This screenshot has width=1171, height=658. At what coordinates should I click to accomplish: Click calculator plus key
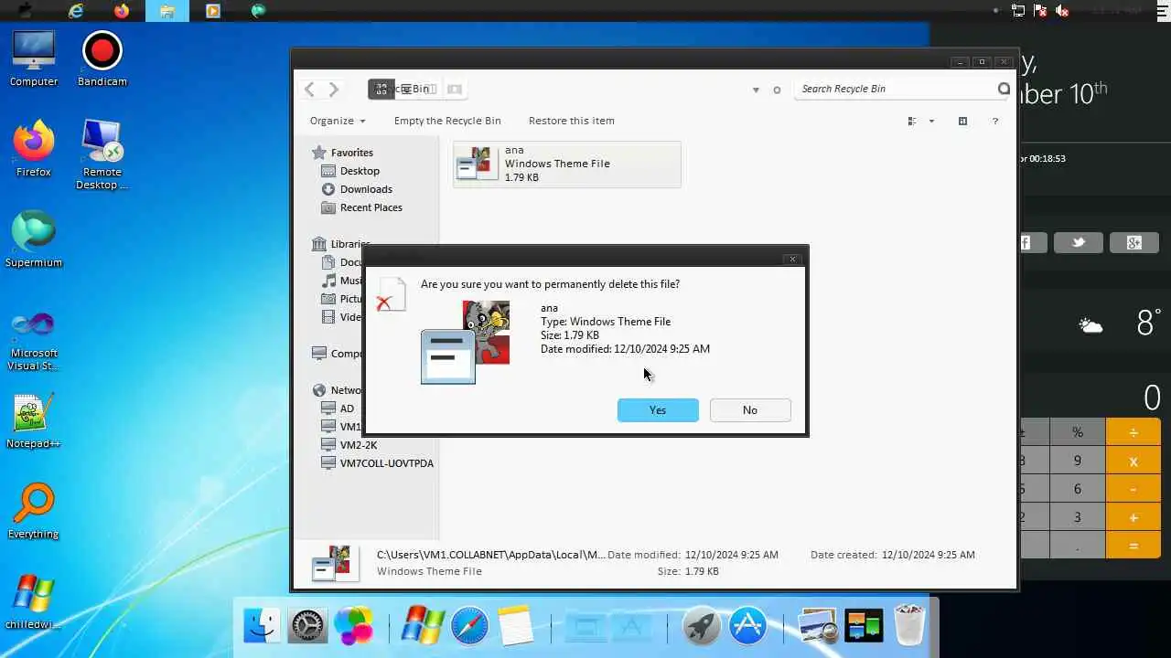[1133, 517]
